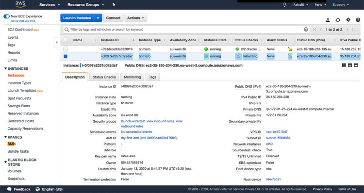
Task: Open the experiments flask icon
Action: pos(328,20)
